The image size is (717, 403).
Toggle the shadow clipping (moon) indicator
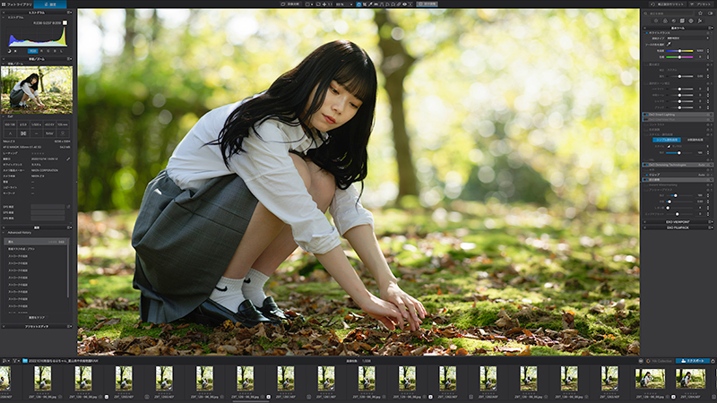9,51
